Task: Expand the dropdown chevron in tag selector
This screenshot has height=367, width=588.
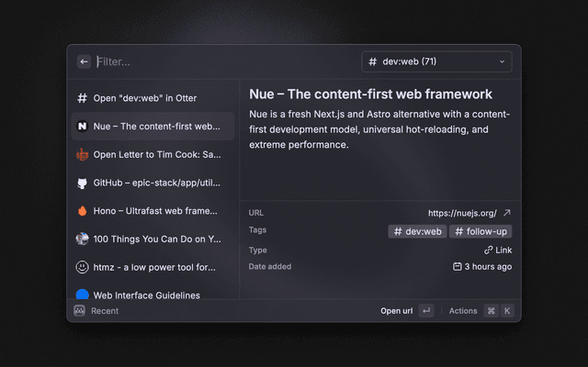Action: (502, 61)
